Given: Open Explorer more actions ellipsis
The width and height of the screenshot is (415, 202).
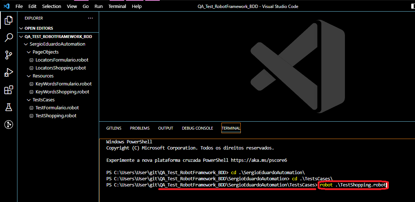Looking at the screenshot, I should coord(90,18).
